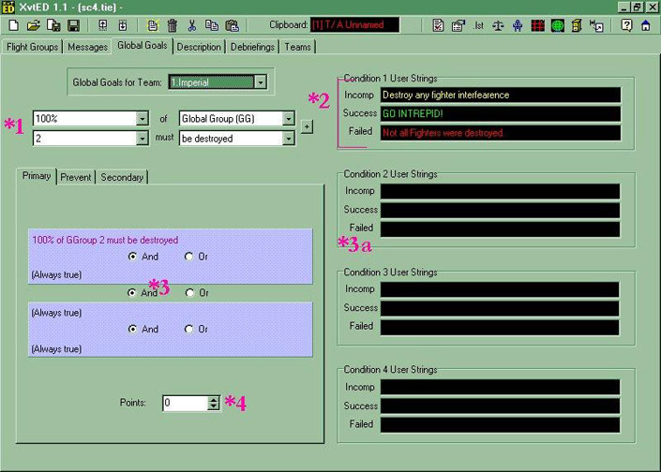Select '100% of GGroup 2 must be destroyed' condition
The height and width of the screenshot is (472, 661).
click(x=105, y=240)
